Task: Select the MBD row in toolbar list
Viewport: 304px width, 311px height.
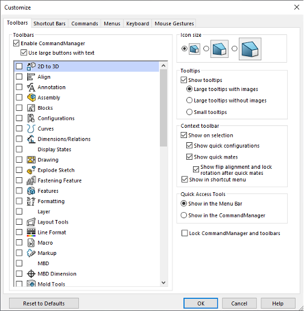Action: pyautogui.click(x=87, y=263)
